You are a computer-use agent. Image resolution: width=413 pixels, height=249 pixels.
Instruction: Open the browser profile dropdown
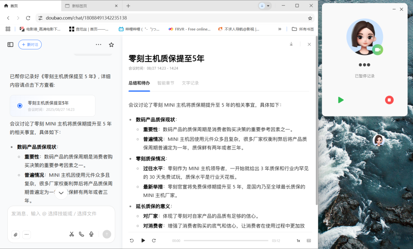(x=265, y=6)
